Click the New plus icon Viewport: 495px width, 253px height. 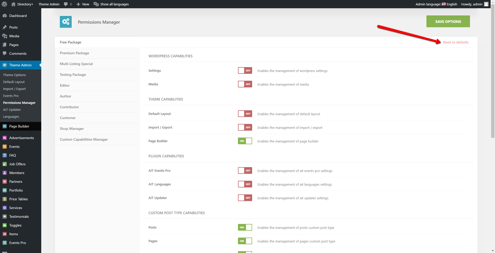[78, 4]
